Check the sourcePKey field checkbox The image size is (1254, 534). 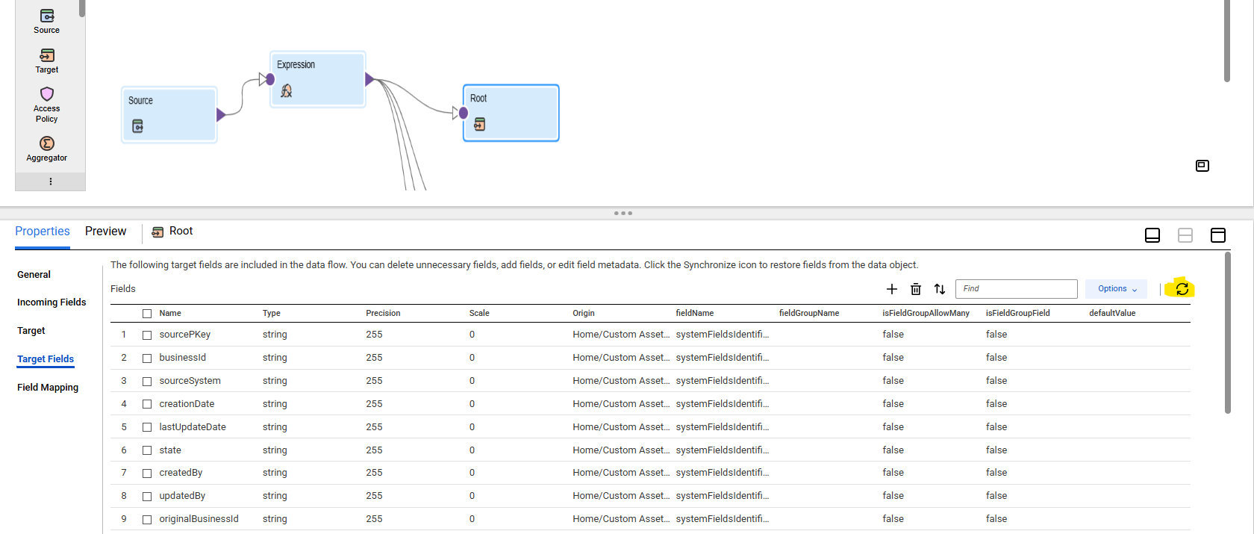[x=147, y=335]
